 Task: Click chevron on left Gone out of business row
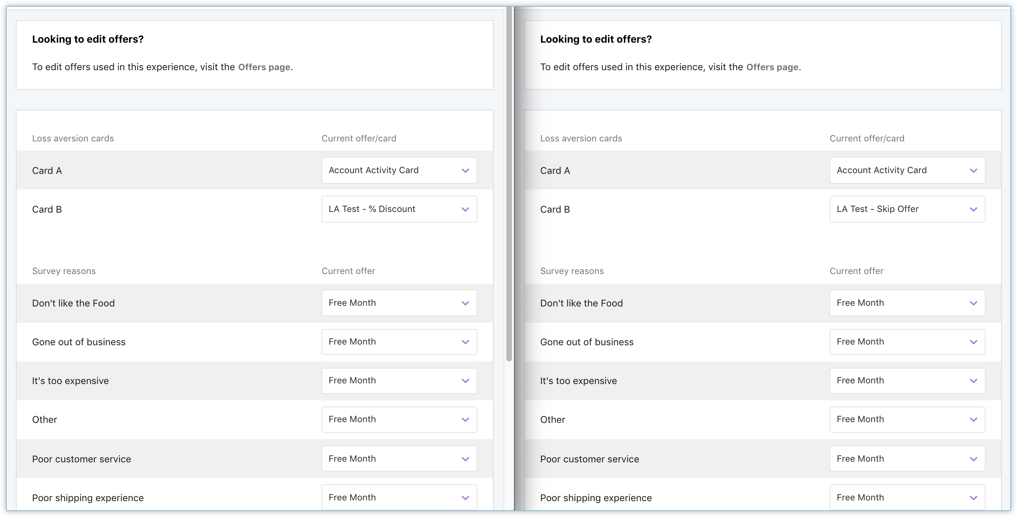tap(465, 342)
